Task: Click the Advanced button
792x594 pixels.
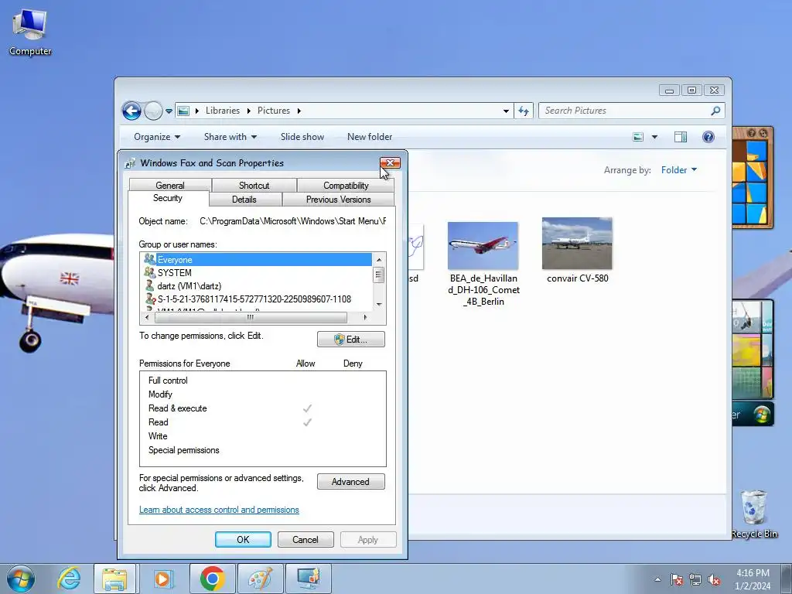Action: (351, 482)
